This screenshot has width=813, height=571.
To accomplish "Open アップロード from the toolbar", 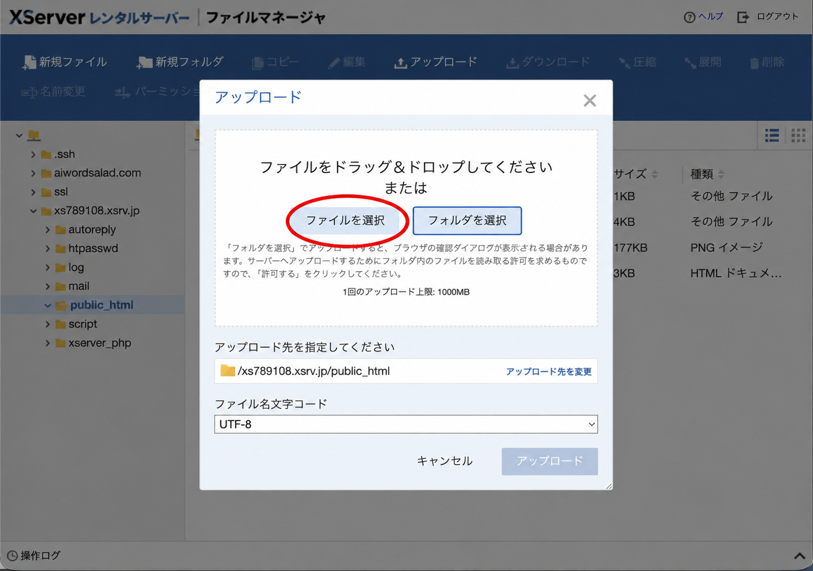I will click(435, 62).
